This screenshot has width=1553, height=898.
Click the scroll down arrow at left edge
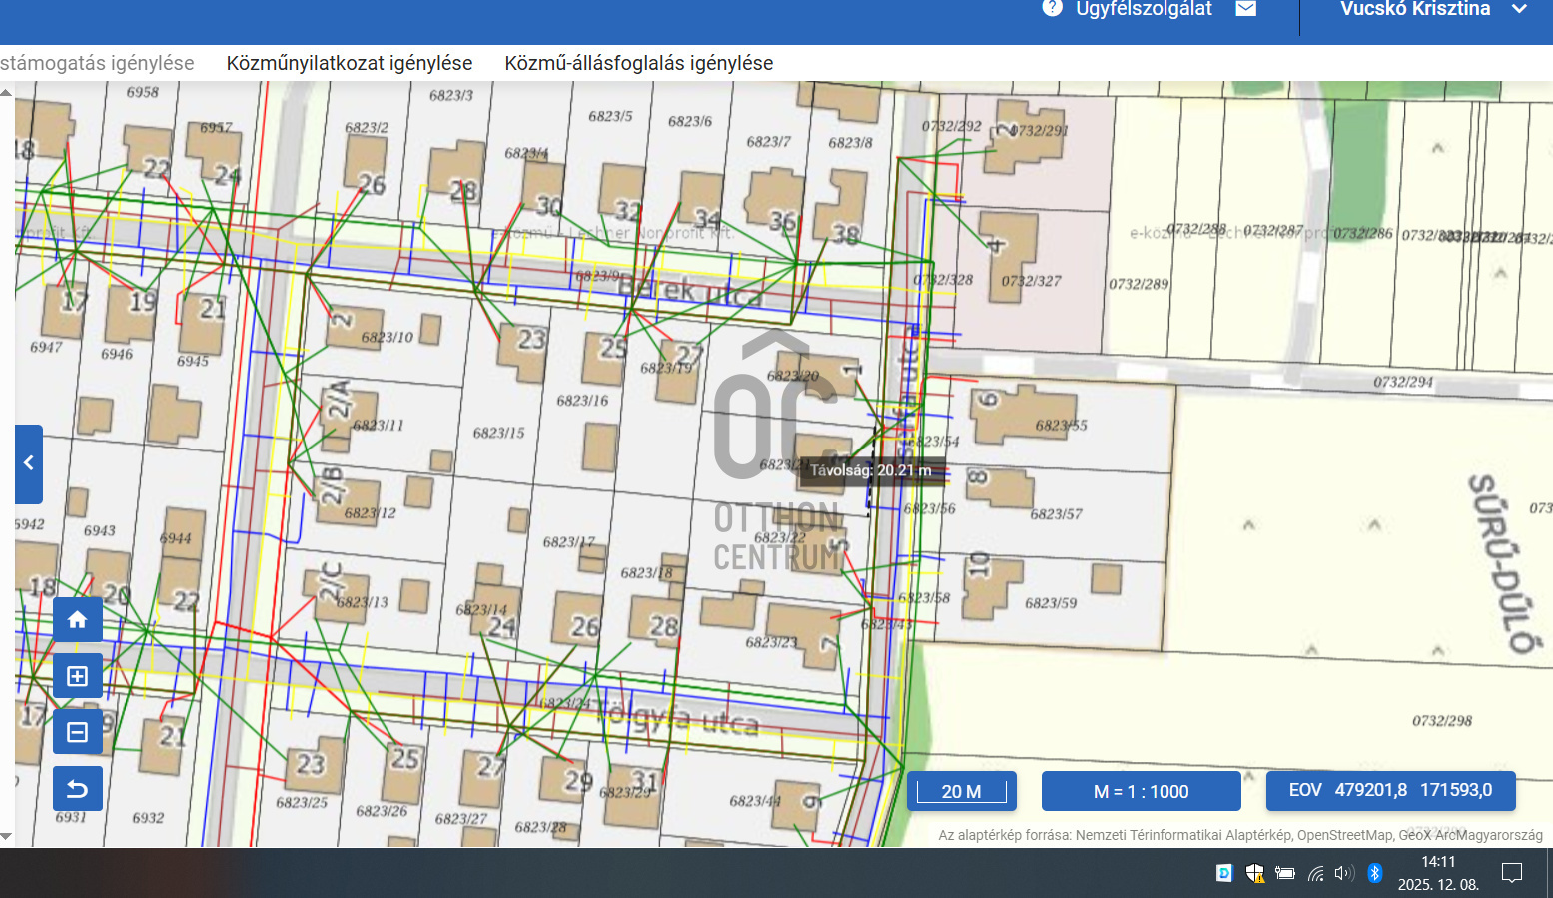pyautogui.click(x=6, y=837)
